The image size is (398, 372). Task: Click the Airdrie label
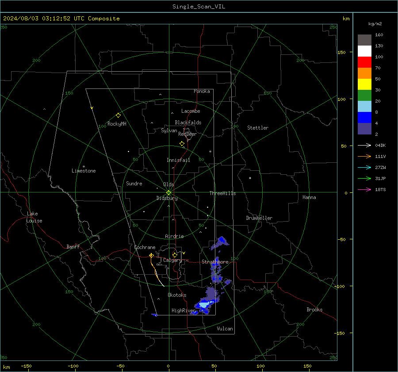(174, 236)
